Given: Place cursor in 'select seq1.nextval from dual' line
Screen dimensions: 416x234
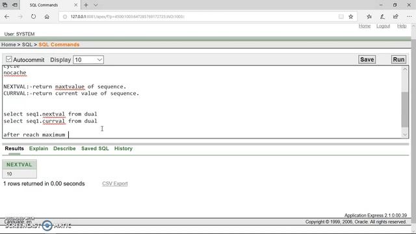Looking at the screenshot, I should (x=50, y=114).
